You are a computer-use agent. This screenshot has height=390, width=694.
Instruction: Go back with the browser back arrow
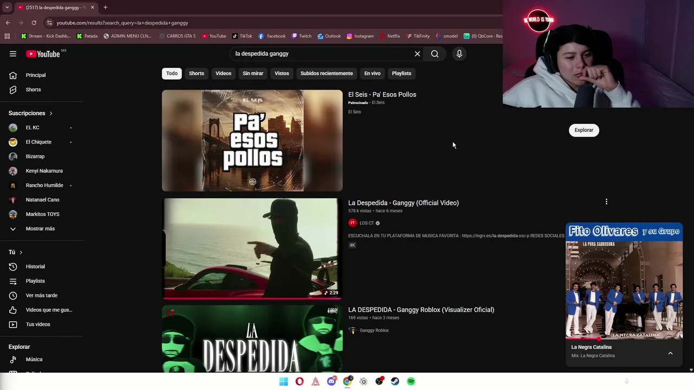coord(8,23)
